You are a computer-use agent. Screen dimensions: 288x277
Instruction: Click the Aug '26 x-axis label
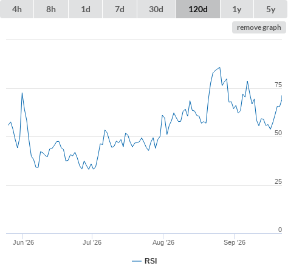pyautogui.click(x=163, y=242)
